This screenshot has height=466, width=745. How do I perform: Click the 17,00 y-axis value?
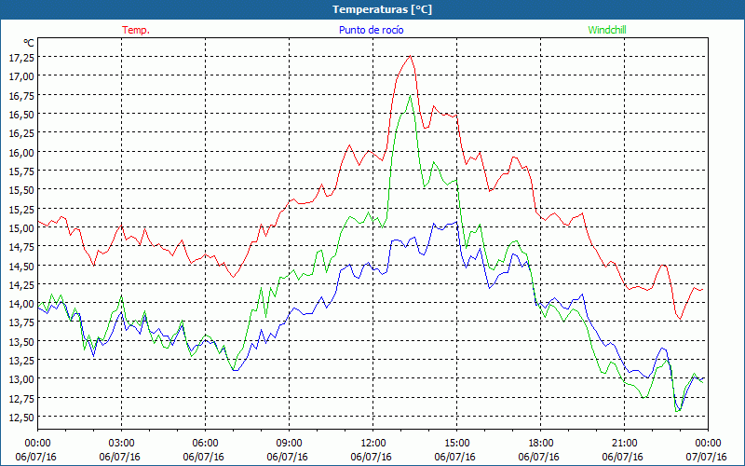point(20,76)
